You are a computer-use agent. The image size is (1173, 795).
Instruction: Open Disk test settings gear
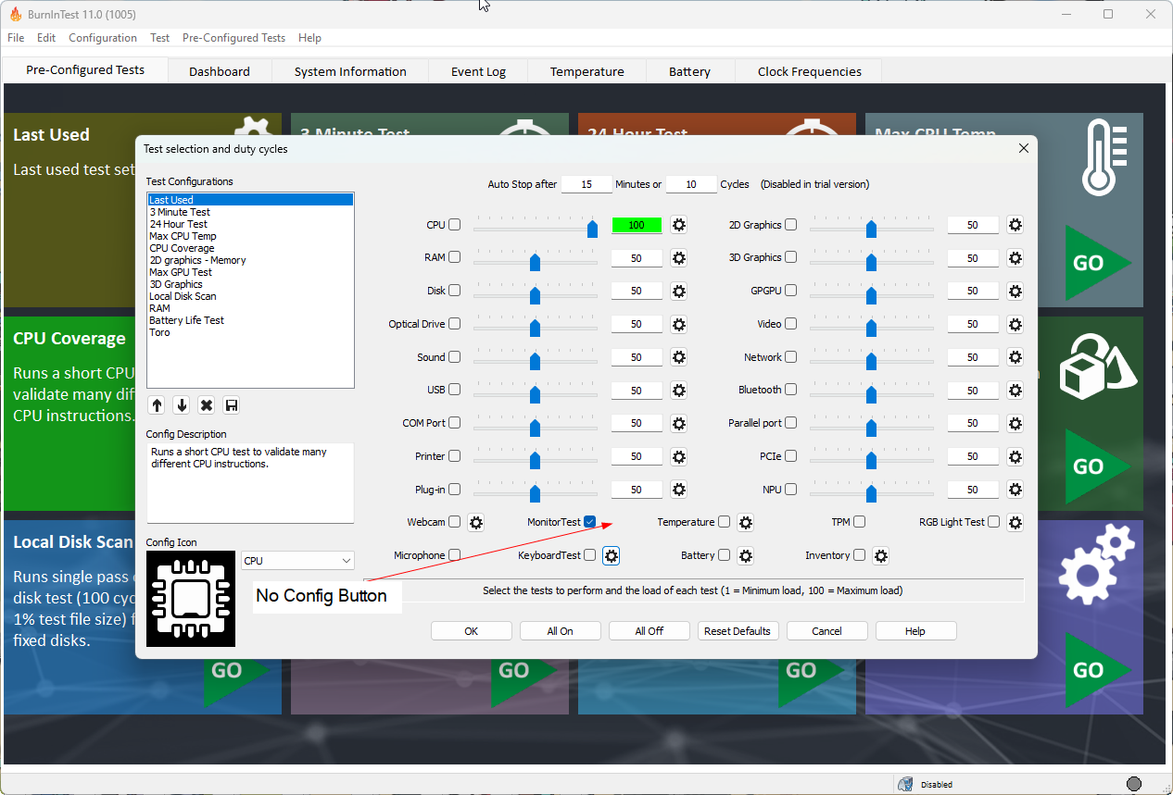pyautogui.click(x=678, y=291)
